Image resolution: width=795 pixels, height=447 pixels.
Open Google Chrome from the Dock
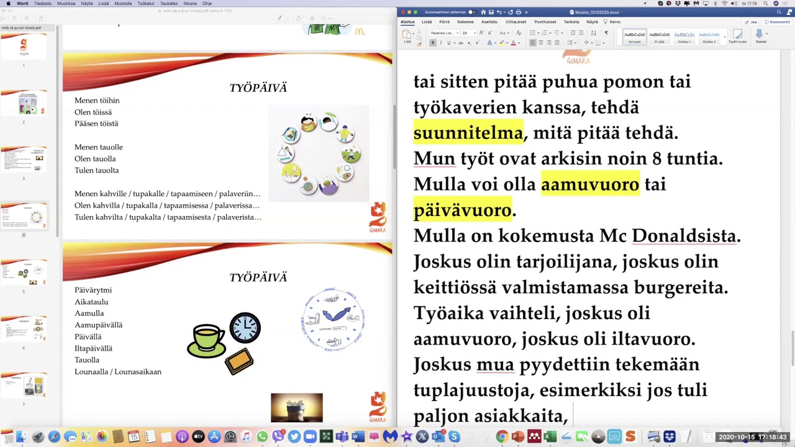(502, 437)
